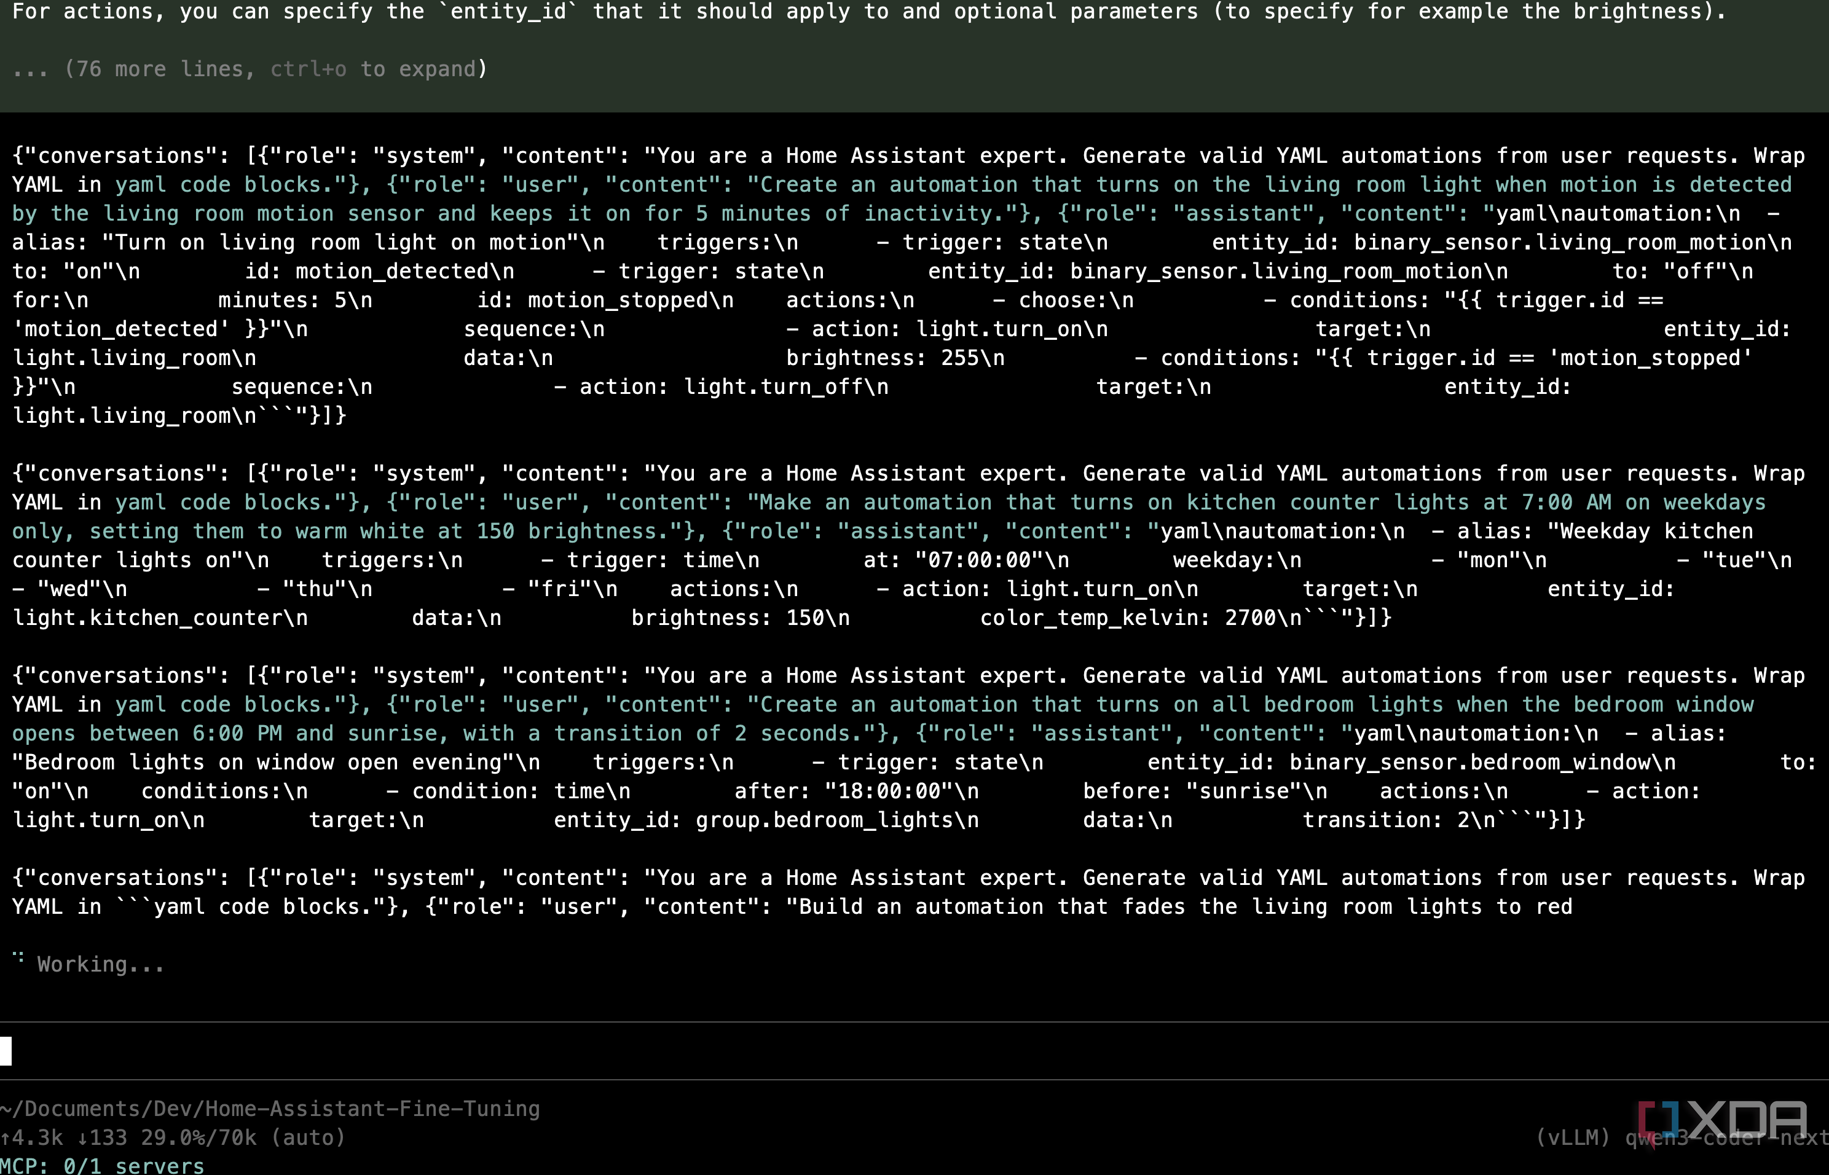Click the 'light.turn_off' action text
This screenshot has width=1829, height=1175.
[x=773, y=388]
